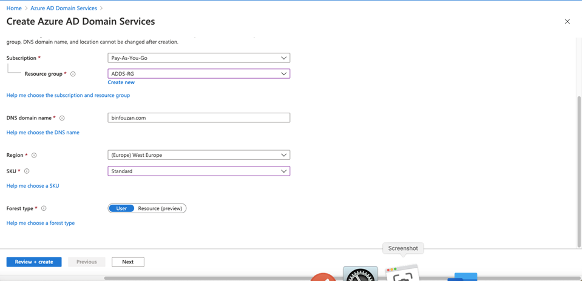This screenshot has height=281, width=582.
Task: Open Help me choose a forest type
Action: coord(41,223)
